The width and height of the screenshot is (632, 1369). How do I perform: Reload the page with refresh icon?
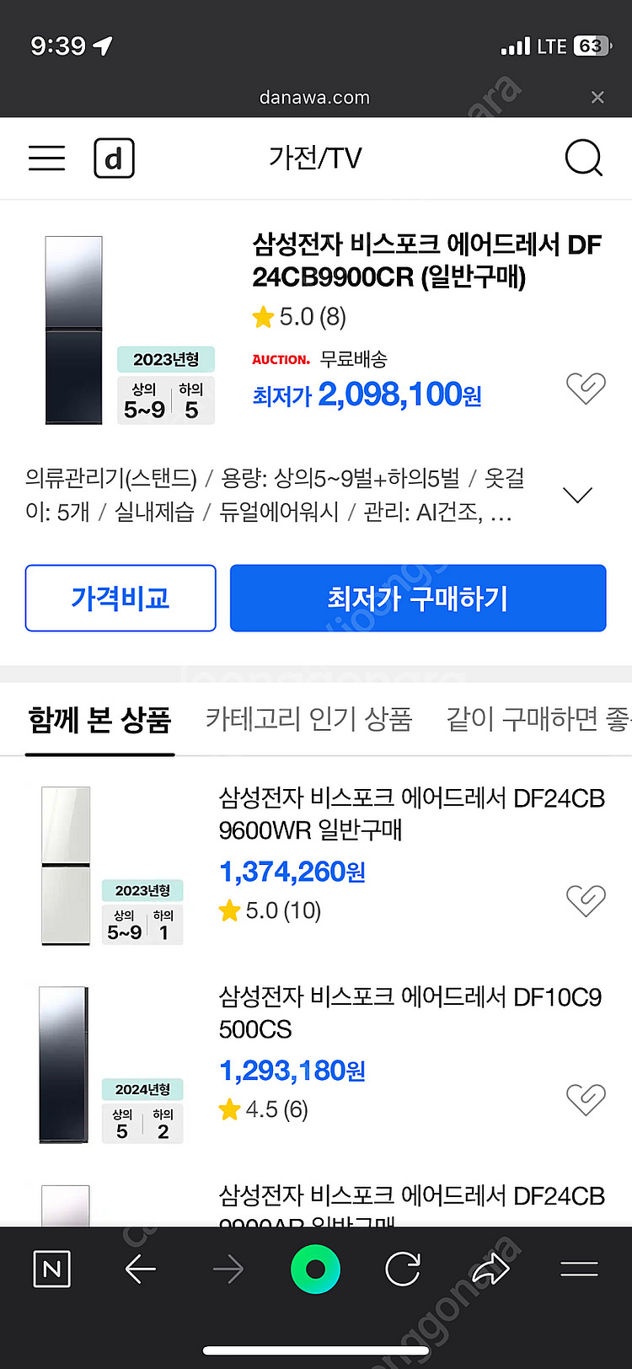click(x=403, y=1269)
